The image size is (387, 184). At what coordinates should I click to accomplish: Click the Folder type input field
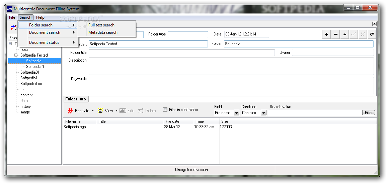[x=188, y=34]
